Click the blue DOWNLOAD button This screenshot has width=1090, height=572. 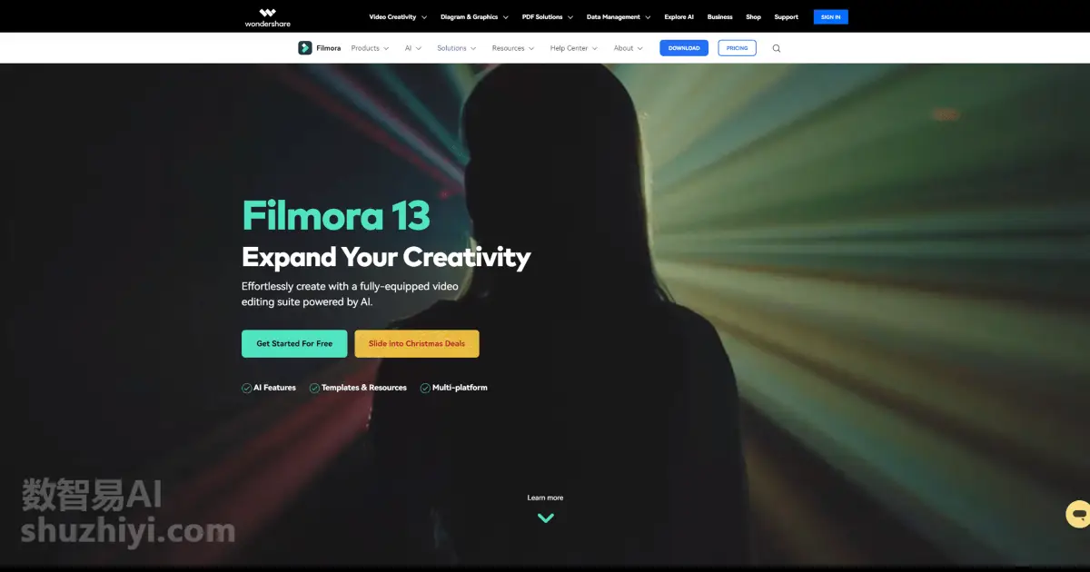tap(684, 48)
